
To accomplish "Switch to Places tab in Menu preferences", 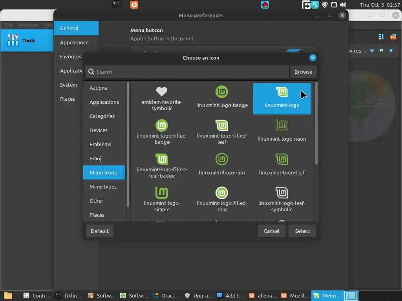I will pos(68,99).
